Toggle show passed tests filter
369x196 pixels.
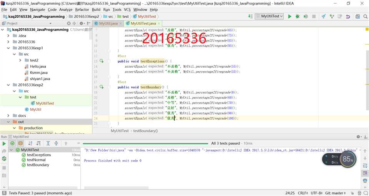(12, 143)
